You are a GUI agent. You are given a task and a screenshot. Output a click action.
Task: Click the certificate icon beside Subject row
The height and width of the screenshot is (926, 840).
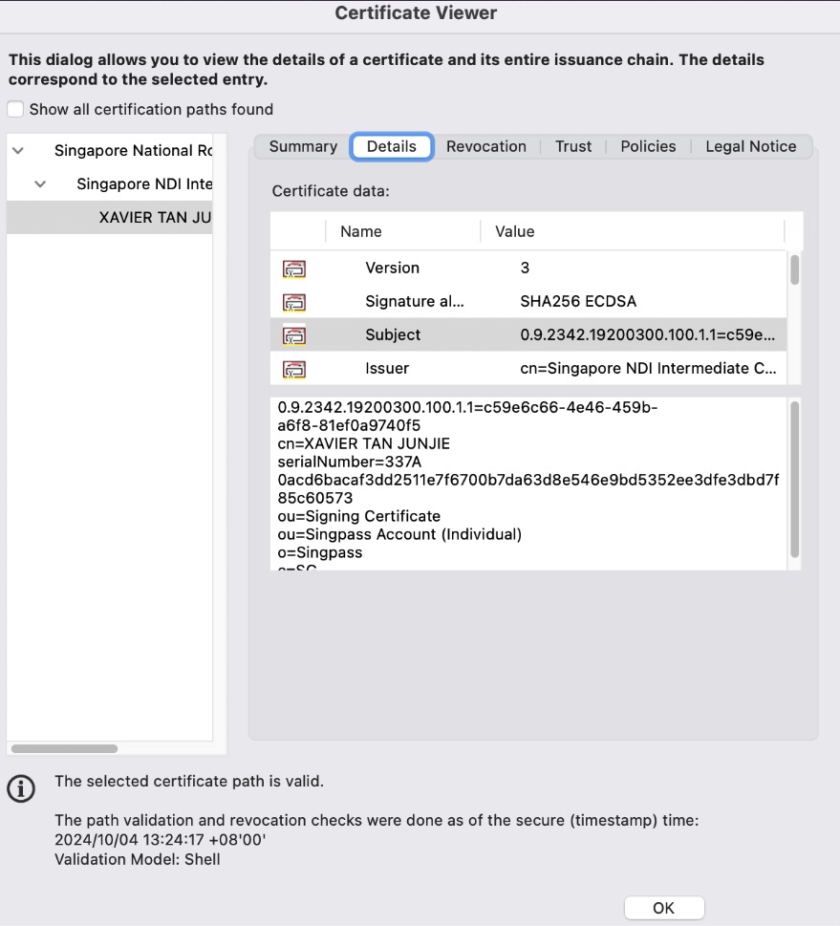coord(294,335)
